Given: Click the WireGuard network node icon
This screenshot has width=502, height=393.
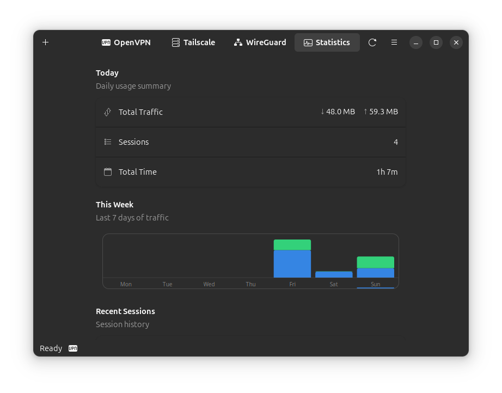Looking at the screenshot, I should pos(237,42).
